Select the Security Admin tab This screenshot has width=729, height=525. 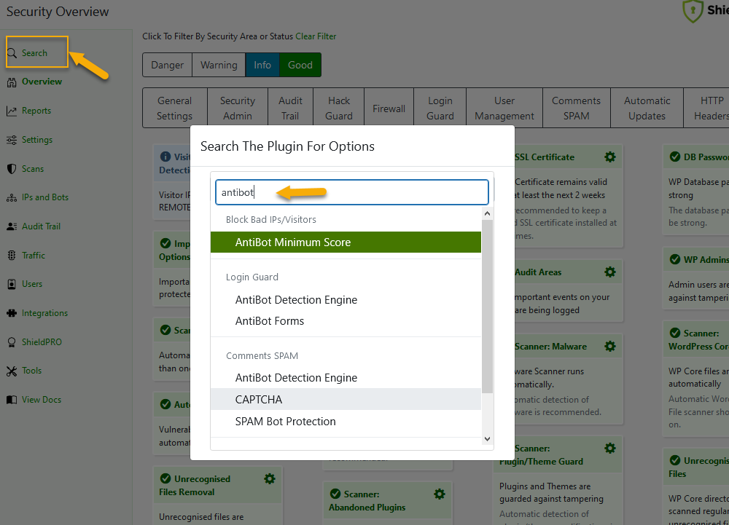pos(237,108)
